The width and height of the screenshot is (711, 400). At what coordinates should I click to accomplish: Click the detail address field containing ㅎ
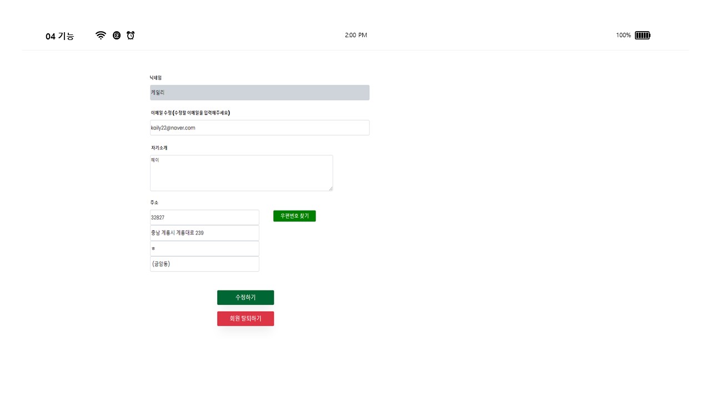[x=204, y=248]
